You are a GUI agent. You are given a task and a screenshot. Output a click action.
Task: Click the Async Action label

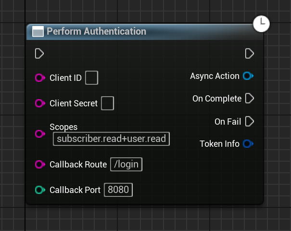pyautogui.click(x=215, y=76)
